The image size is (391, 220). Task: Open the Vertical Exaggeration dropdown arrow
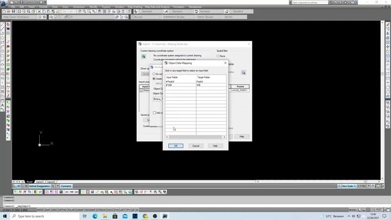click(x=57, y=186)
